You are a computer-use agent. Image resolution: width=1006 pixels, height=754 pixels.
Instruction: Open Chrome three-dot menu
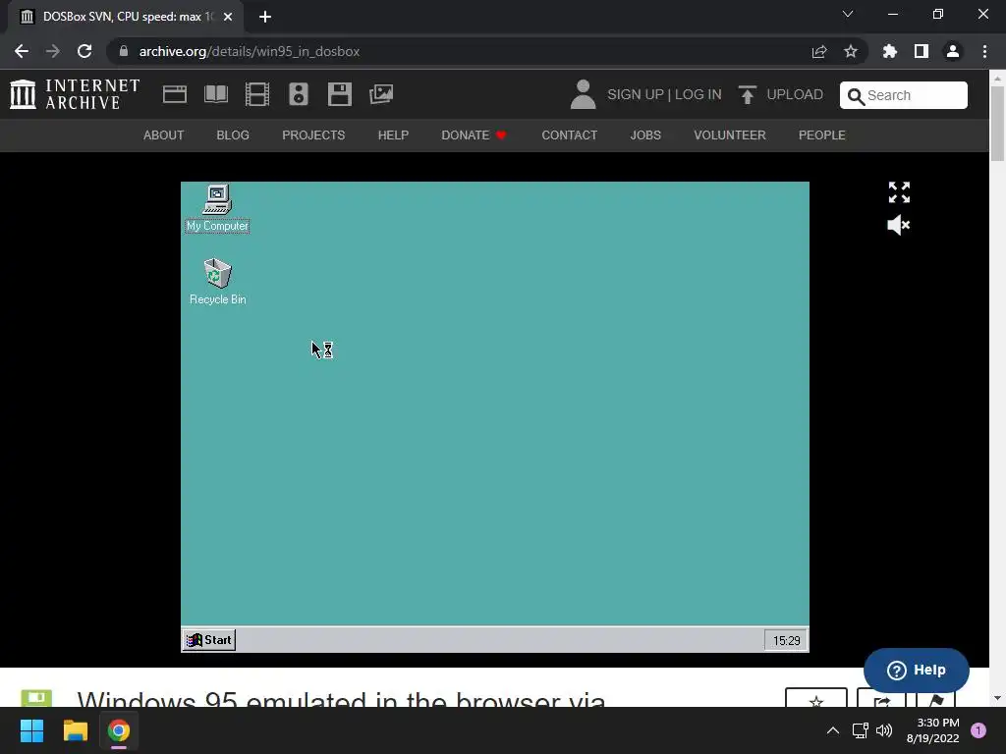tap(984, 51)
